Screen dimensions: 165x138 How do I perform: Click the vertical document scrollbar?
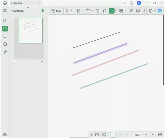point(163,50)
